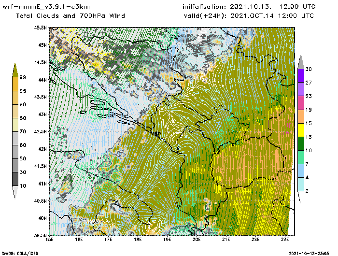The image size is (338, 256).
Task: Click the cloud legend swatch between 60 and 70
Action: pos(15,138)
